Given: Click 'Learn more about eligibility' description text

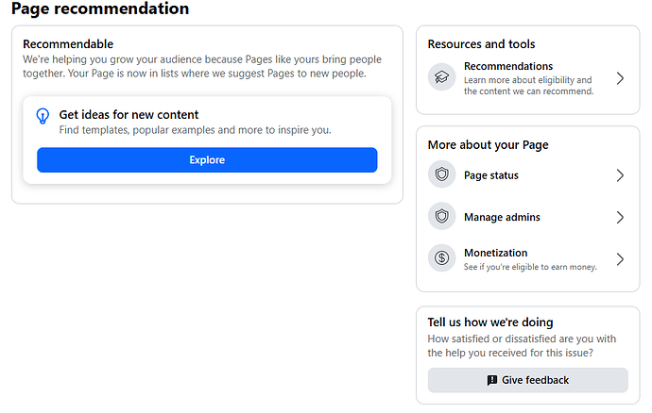Looking at the screenshot, I should 528,86.
